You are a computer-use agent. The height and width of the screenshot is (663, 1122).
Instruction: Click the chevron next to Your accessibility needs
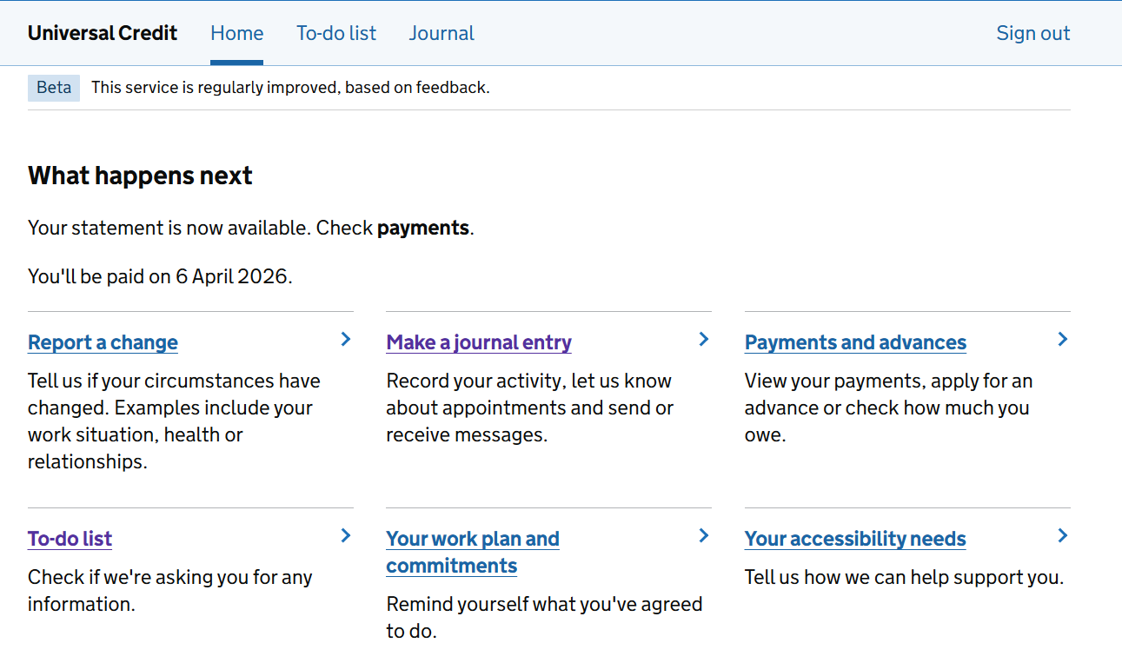point(1062,536)
